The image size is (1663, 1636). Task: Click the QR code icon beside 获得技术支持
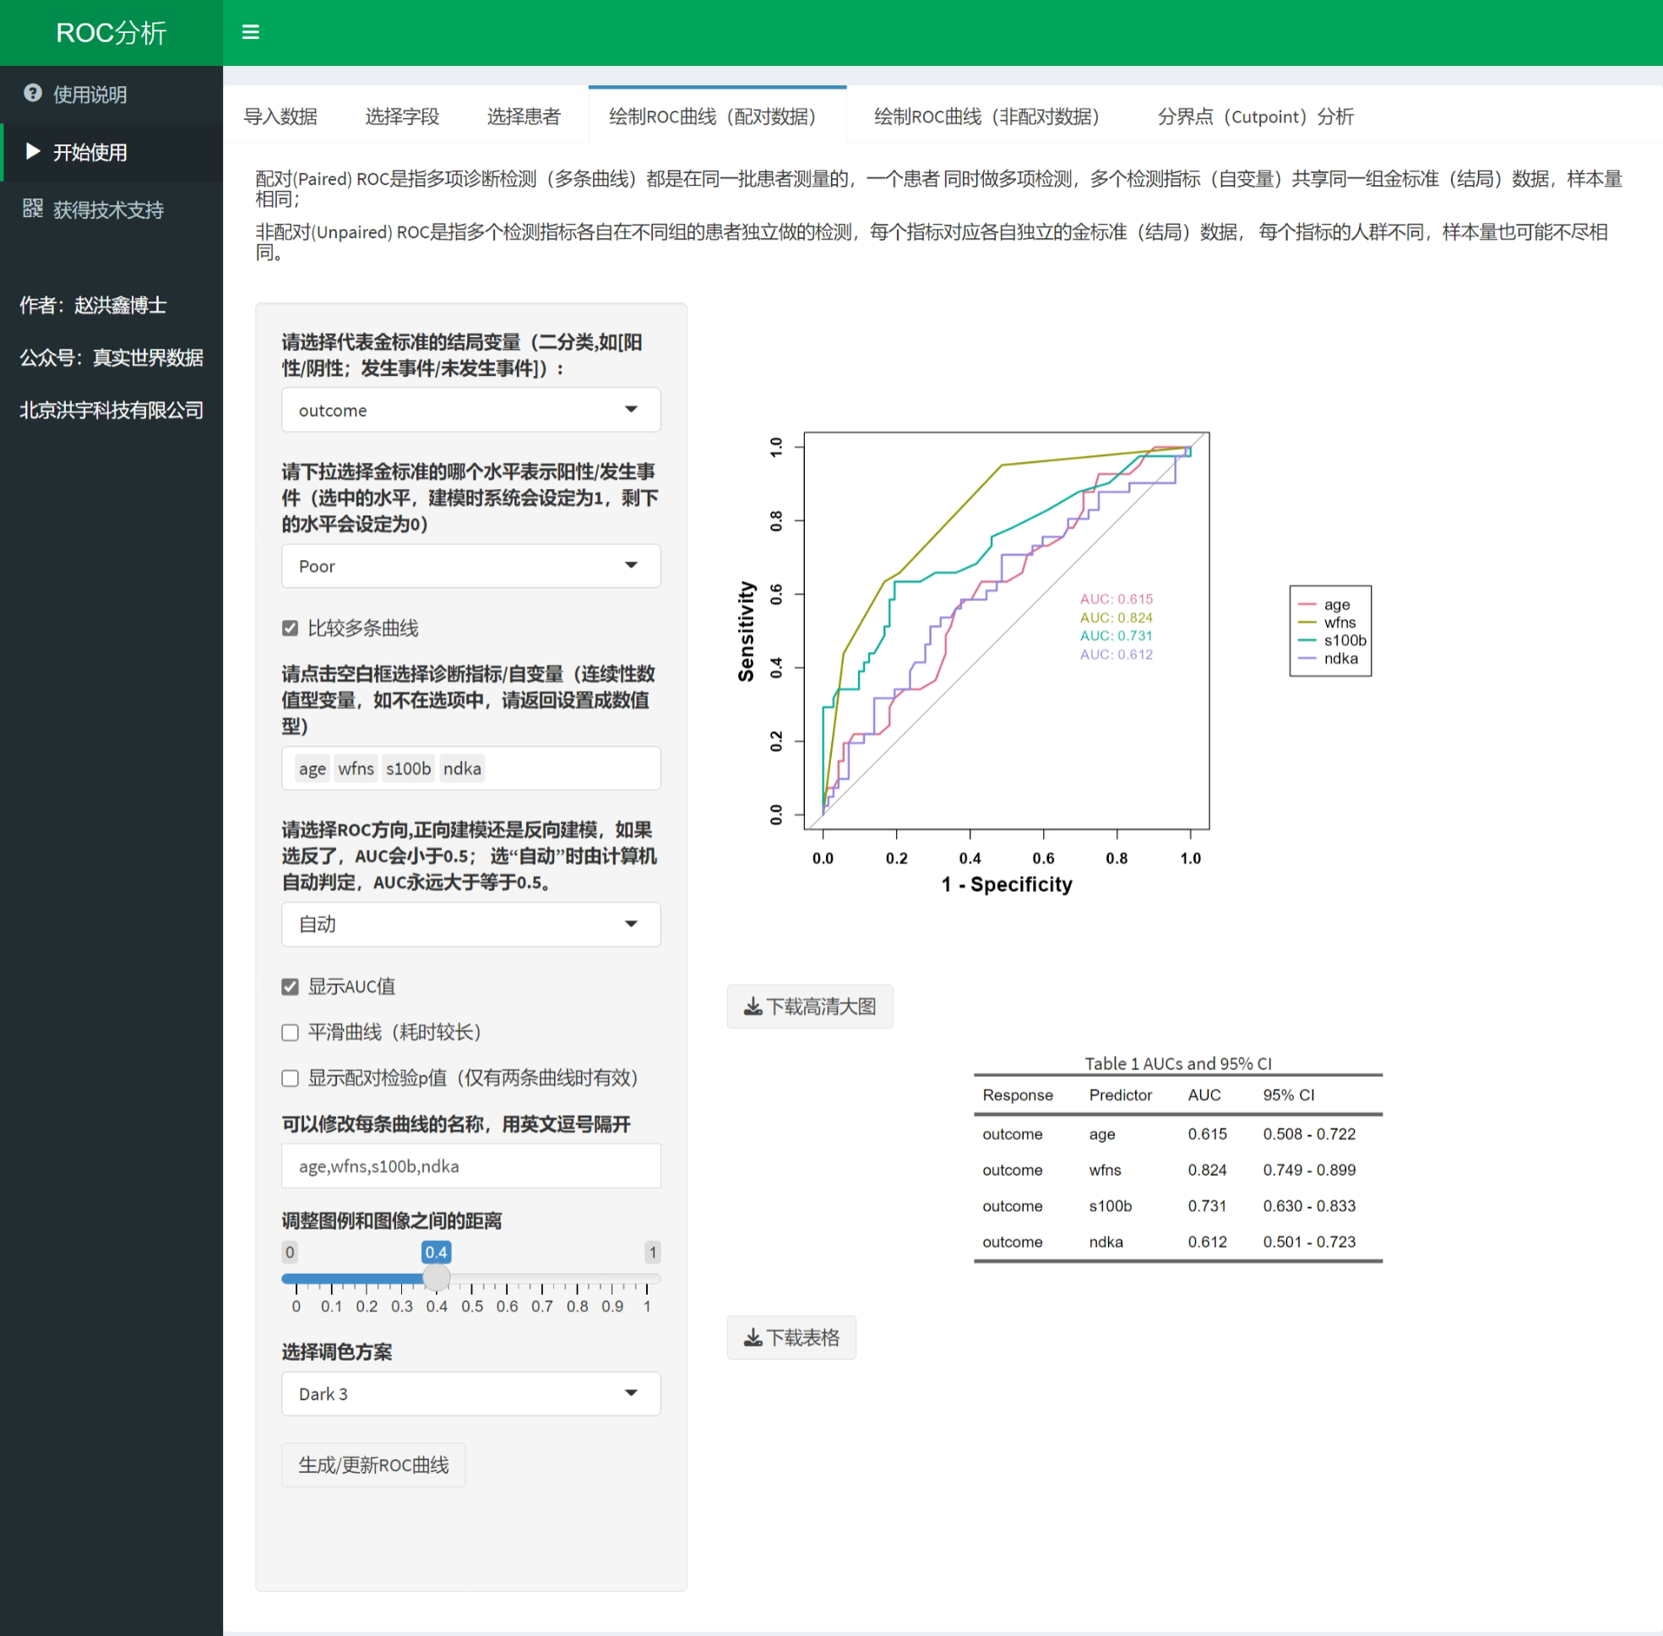click(x=33, y=209)
